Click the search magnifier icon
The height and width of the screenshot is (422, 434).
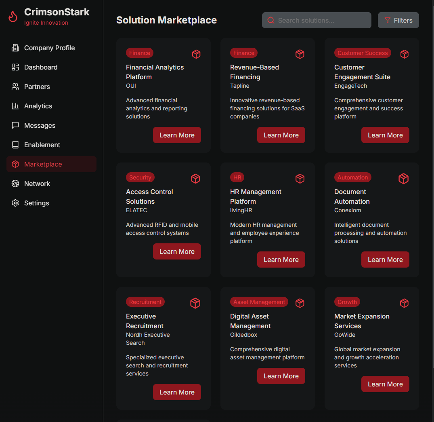point(271,20)
